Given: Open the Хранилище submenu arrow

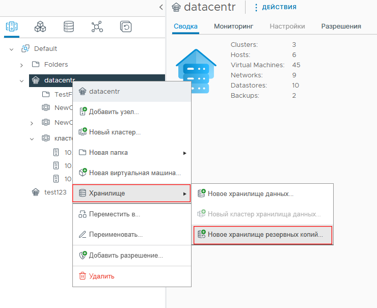Looking at the screenshot, I should click(184, 193).
